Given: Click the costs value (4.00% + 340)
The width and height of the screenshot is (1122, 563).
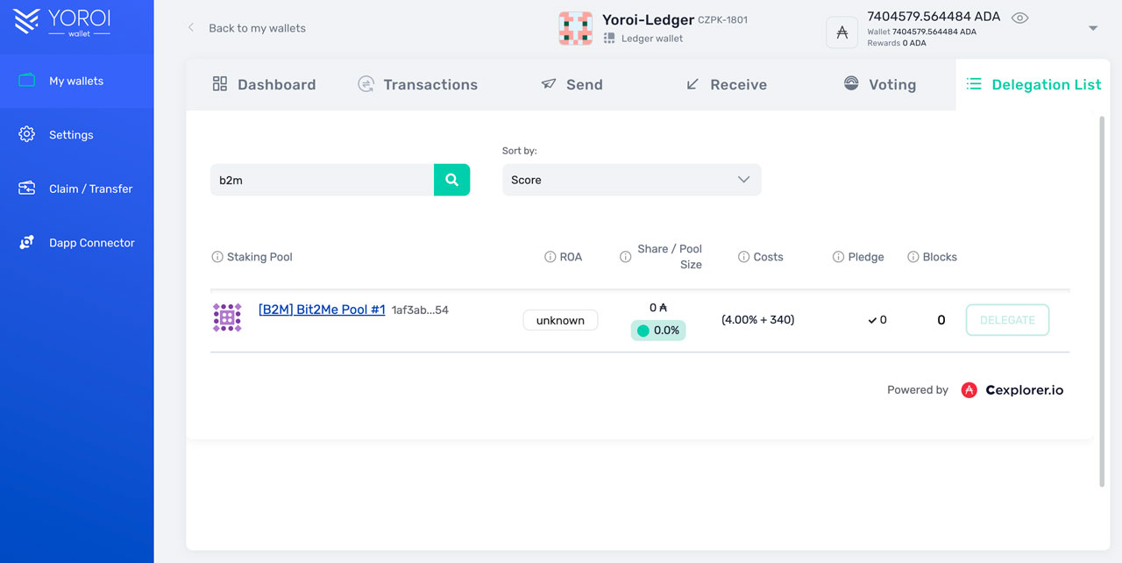Looking at the screenshot, I should [758, 320].
